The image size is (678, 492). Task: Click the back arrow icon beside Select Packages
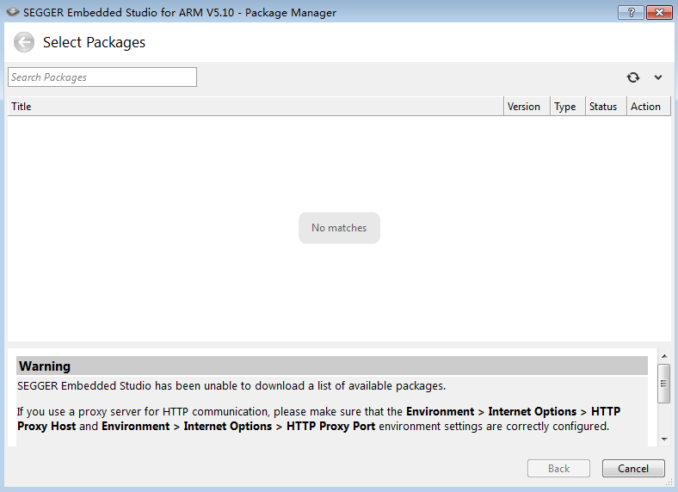tap(24, 42)
